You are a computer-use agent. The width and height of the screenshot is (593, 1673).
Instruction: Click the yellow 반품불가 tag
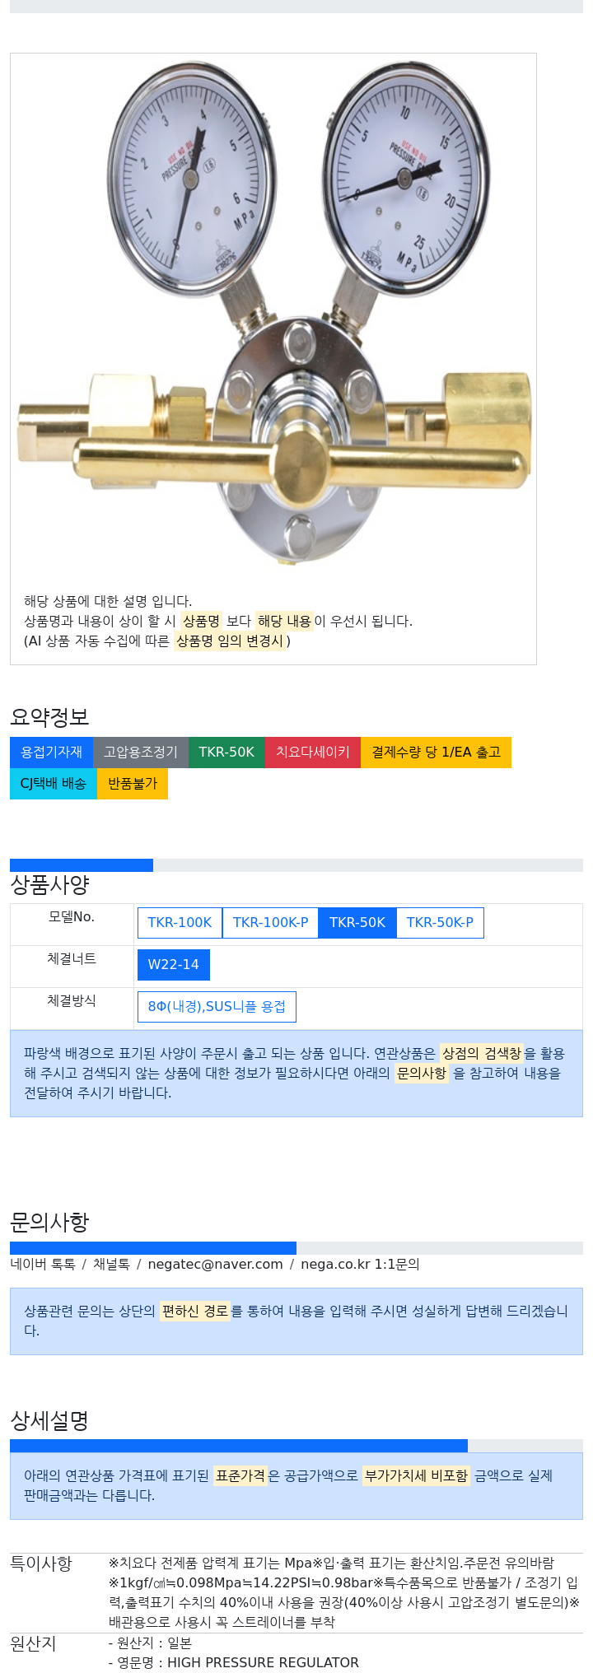133,783
